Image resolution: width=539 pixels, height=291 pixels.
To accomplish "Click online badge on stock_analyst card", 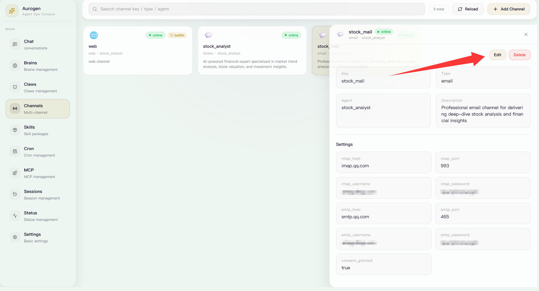I will (292, 35).
